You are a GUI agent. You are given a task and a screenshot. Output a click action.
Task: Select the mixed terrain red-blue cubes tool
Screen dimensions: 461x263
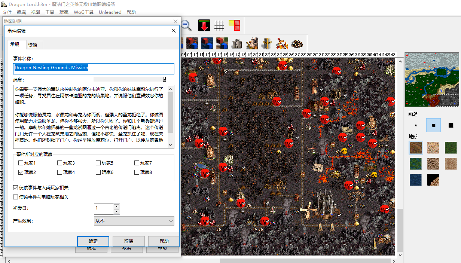pos(222,43)
